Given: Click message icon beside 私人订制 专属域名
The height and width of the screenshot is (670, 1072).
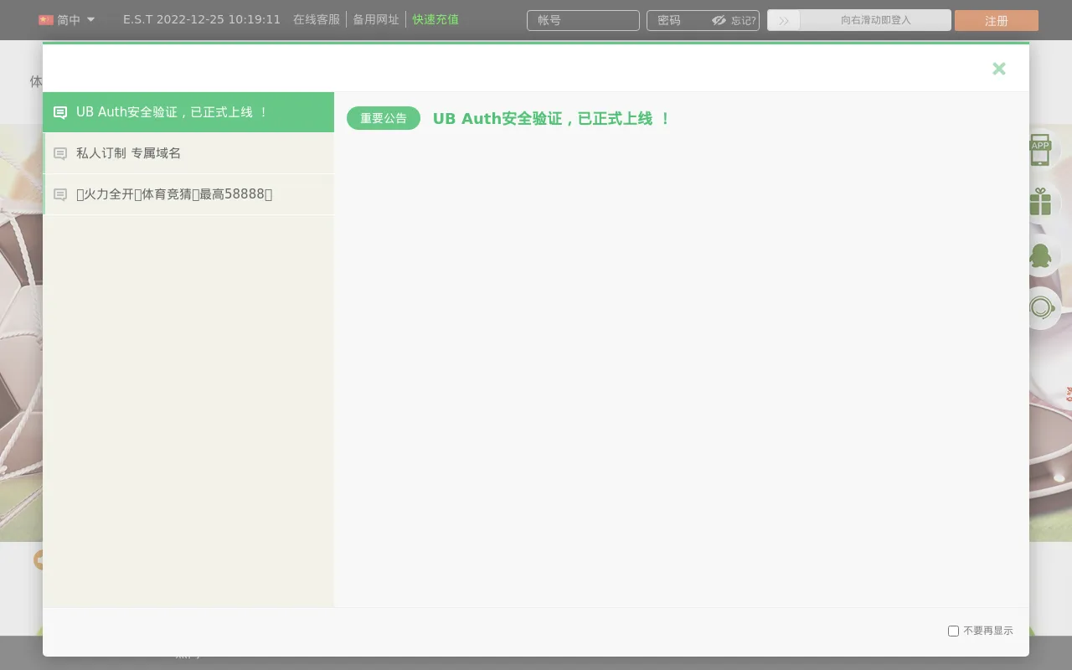Looking at the screenshot, I should click(x=60, y=153).
